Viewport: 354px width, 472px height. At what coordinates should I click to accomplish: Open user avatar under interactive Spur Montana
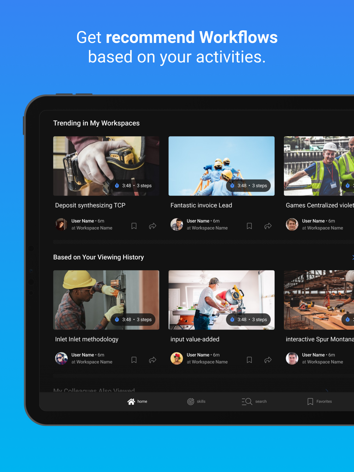[x=292, y=358]
